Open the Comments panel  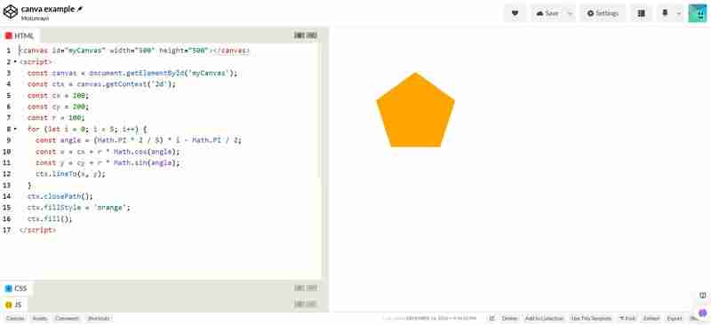[x=68, y=318]
